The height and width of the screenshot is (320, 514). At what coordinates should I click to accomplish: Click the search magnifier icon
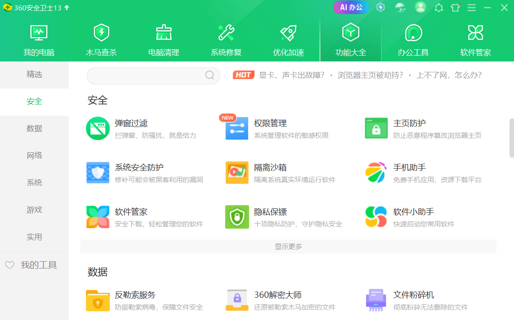[x=210, y=75]
